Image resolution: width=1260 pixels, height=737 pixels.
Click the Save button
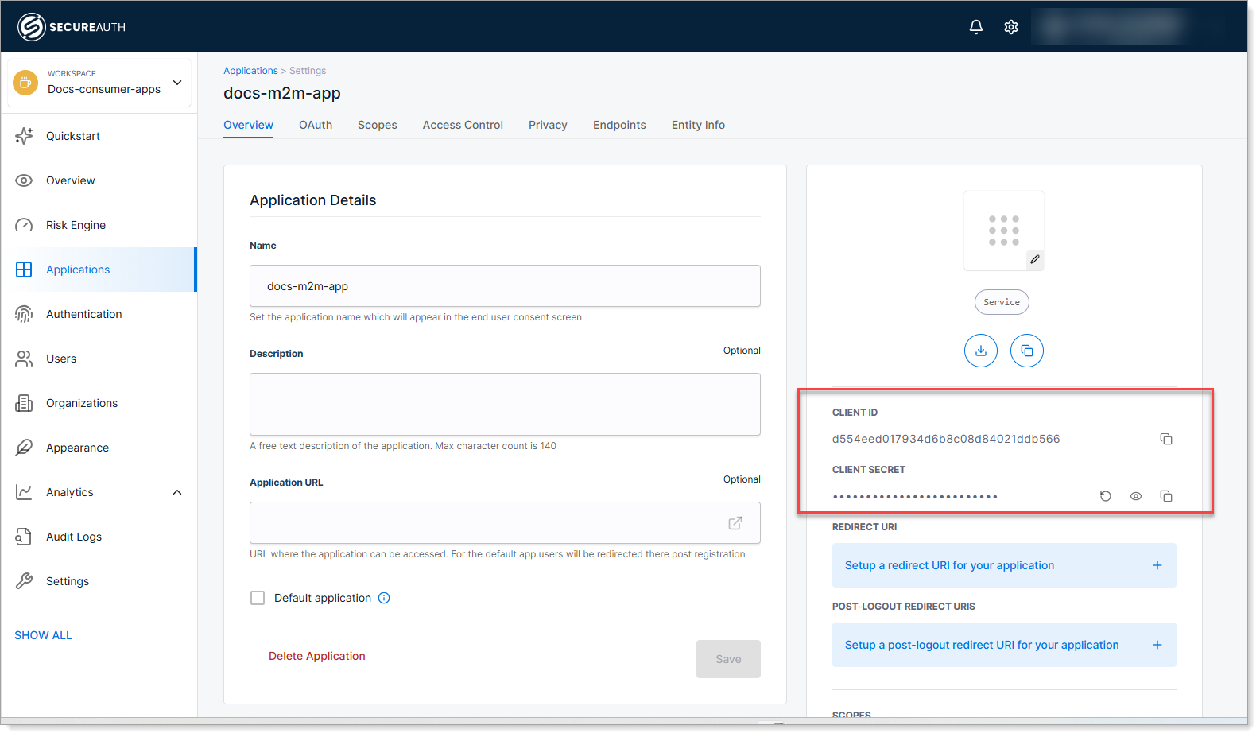click(728, 659)
